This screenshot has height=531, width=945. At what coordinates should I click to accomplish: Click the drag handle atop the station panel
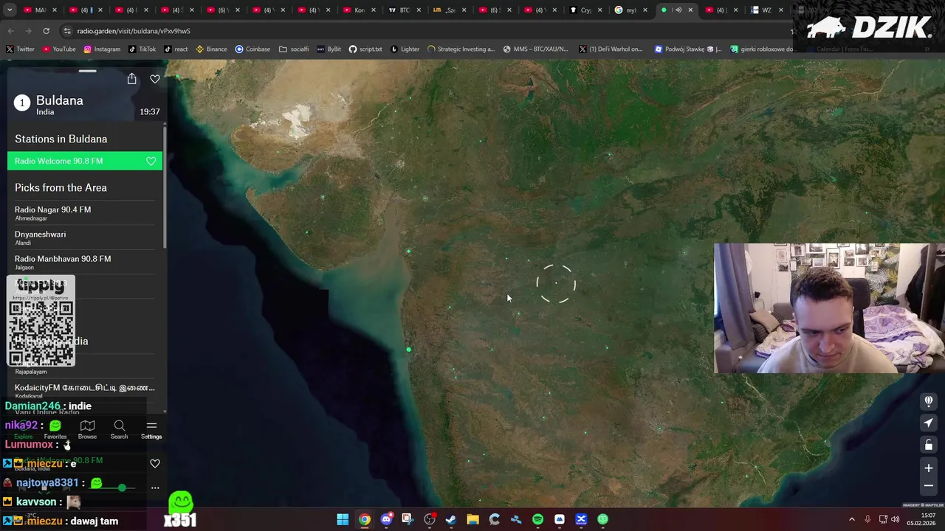pyautogui.click(x=87, y=71)
